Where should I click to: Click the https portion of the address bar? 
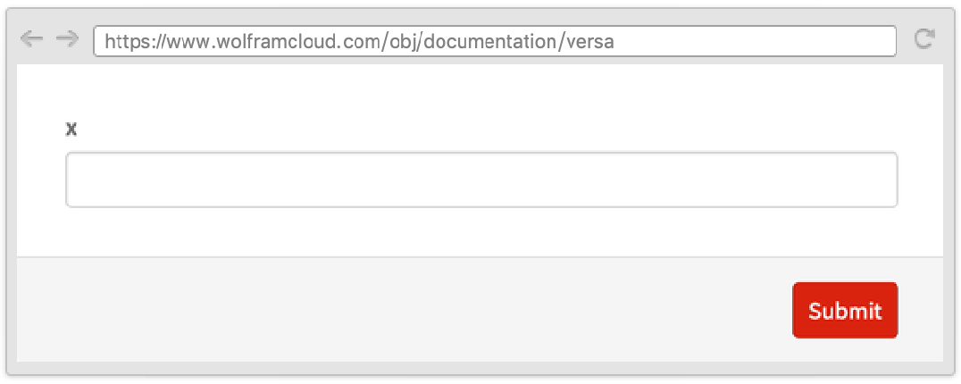click(x=128, y=42)
